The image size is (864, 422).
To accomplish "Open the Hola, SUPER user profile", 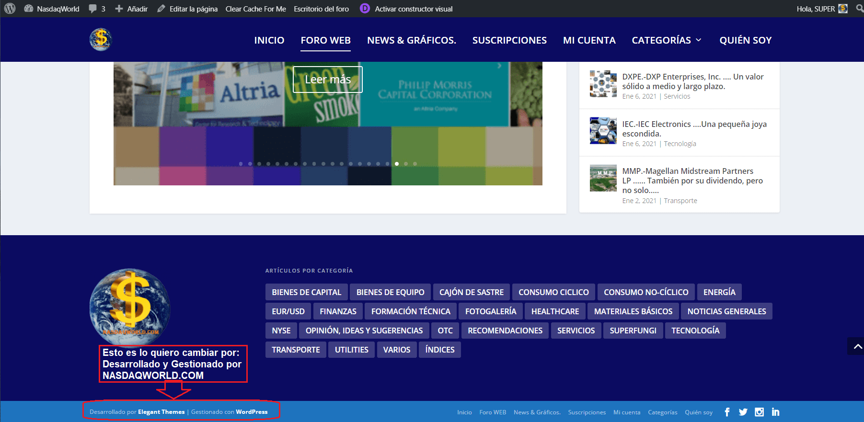I will point(822,9).
